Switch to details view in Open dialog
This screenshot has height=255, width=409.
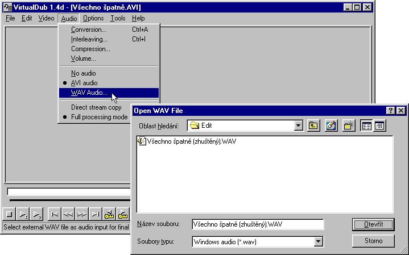[379, 126]
